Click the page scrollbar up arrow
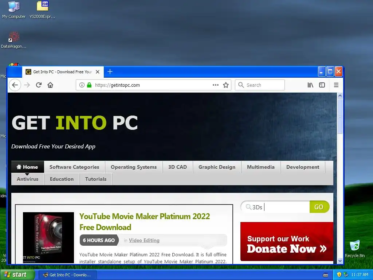This screenshot has height=280, width=373. click(x=340, y=96)
